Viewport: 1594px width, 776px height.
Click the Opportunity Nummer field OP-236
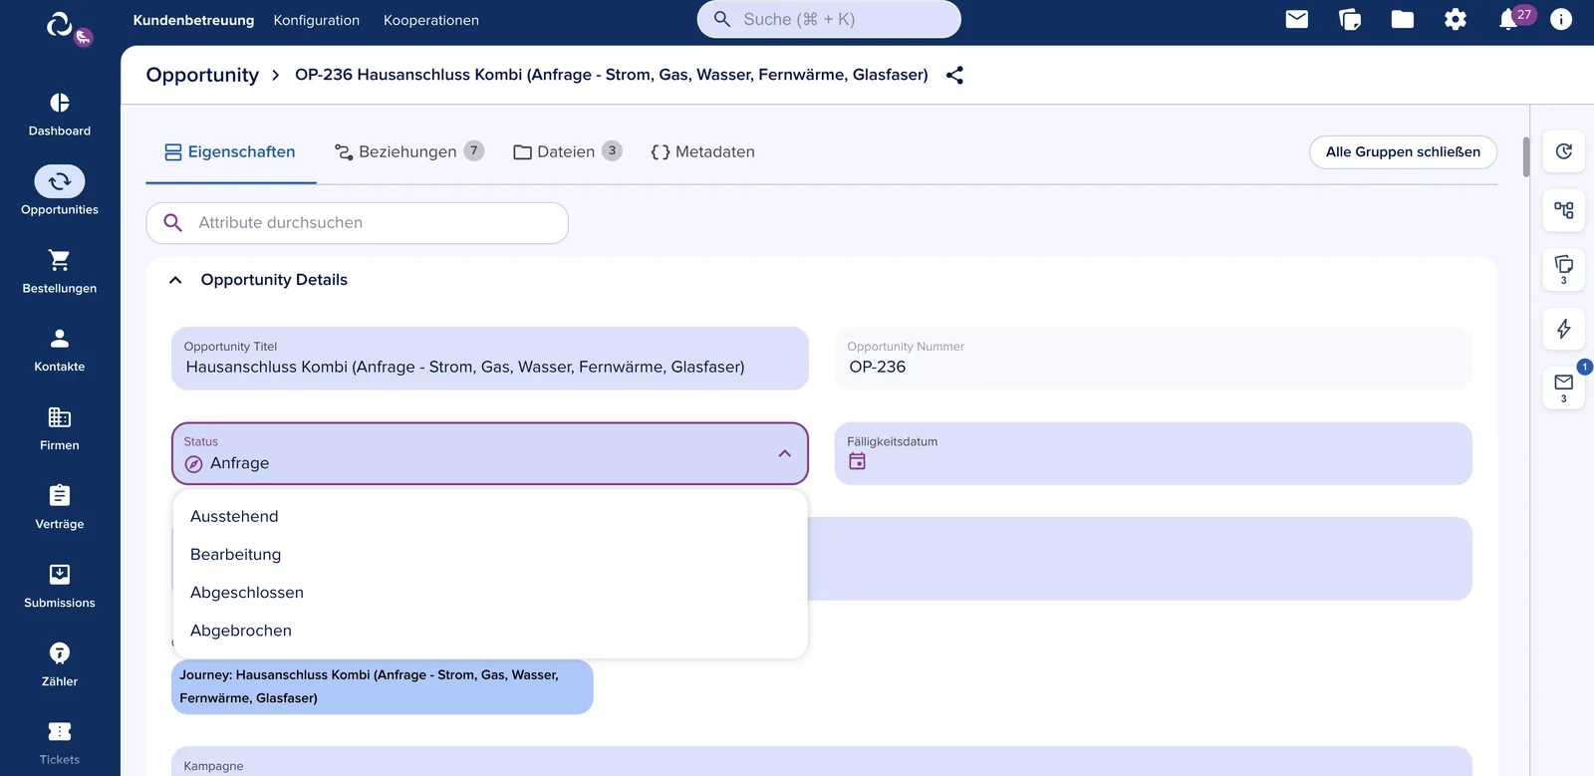(1153, 359)
